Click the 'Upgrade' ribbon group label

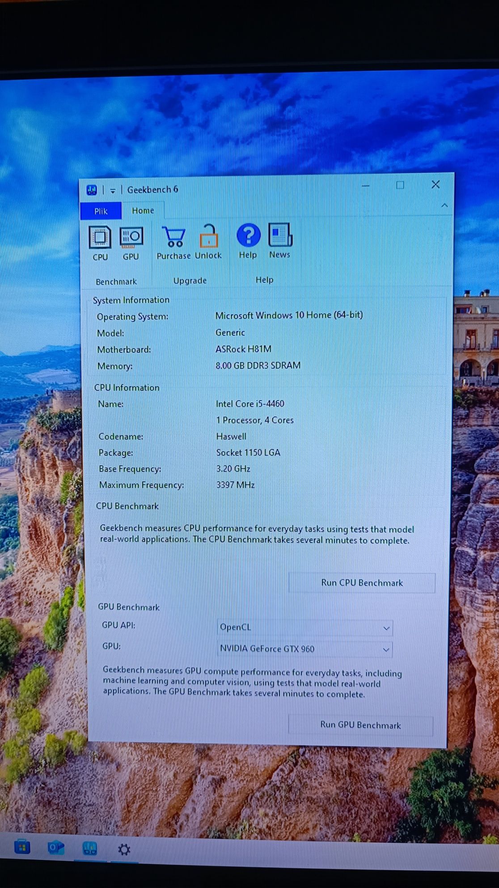190,281
